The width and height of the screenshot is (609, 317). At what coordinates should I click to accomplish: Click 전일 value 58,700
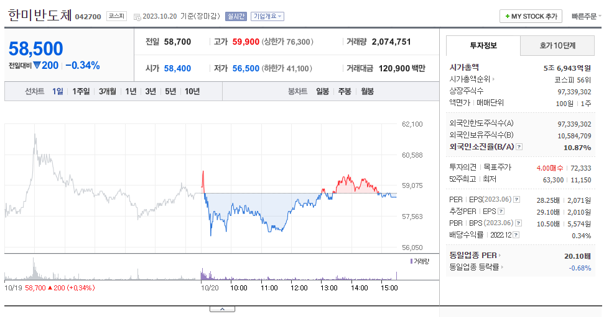point(177,42)
